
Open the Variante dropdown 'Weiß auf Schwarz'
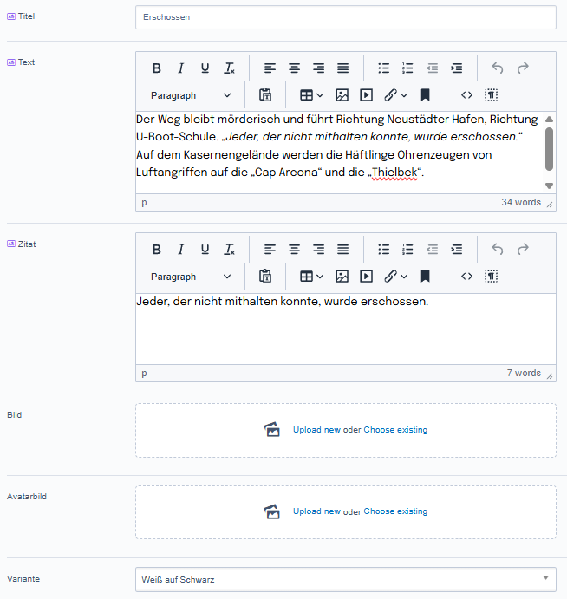[345, 579]
